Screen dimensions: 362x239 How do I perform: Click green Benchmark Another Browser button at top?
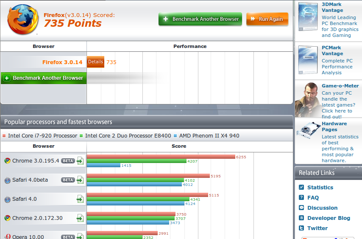coord(200,19)
